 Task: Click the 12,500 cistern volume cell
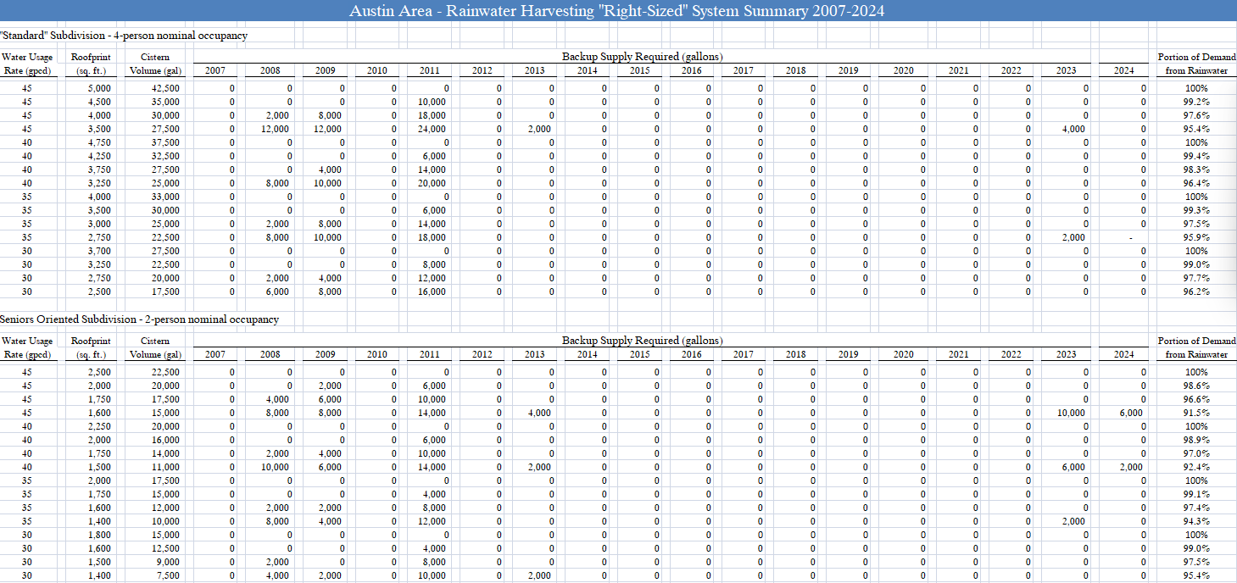tap(164, 548)
